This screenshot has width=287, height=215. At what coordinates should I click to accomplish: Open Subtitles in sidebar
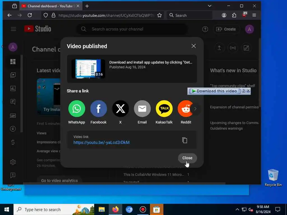pos(13,116)
